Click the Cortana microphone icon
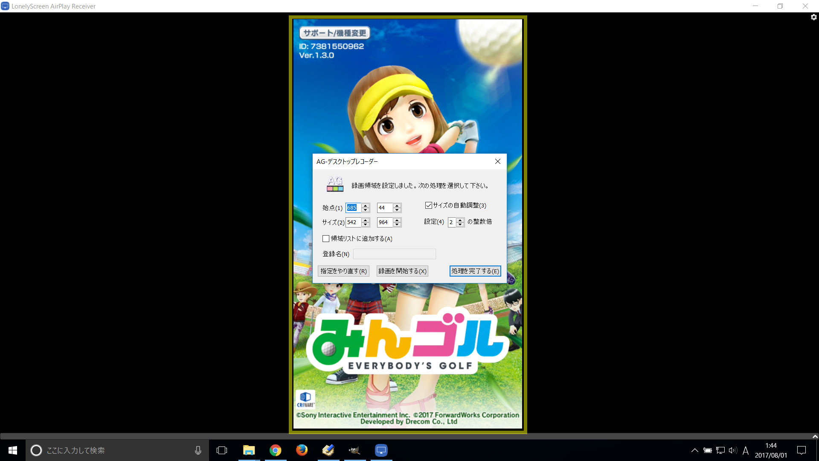This screenshot has height=461, width=819. (198, 450)
